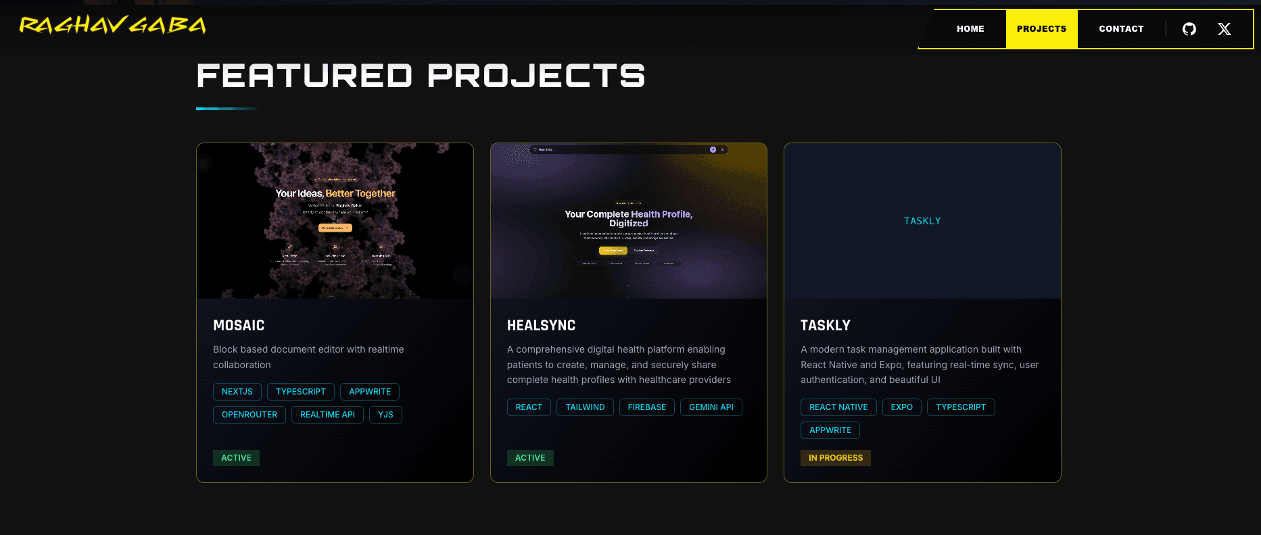This screenshot has height=535, width=1261.
Task: Click the Raghav Gaba logo
Action: pyautogui.click(x=112, y=26)
